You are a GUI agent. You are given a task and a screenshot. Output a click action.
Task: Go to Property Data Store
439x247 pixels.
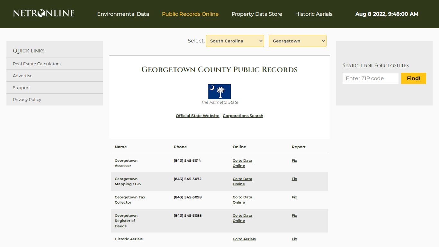coord(257,14)
